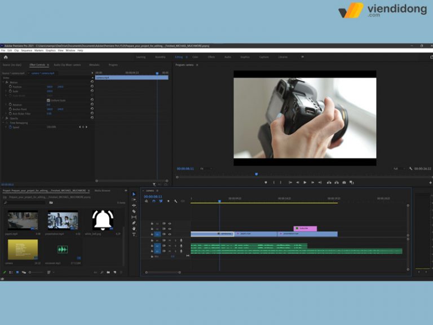The height and width of the screenshot is (325, 433).
Task: Open Effect Controls panel menu
Action: (x=48, y=65)
